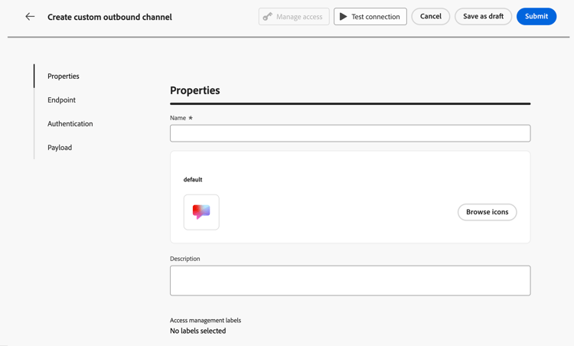The height and width of the screenshot is (346, 574).
Task: Click the Test connection play icon
Action: (x=343, y=17)
